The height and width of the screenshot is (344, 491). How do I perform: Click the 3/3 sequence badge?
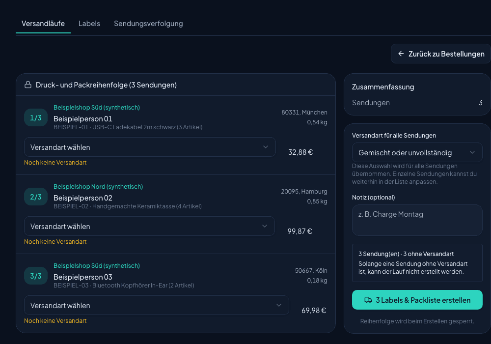(36, 276)
